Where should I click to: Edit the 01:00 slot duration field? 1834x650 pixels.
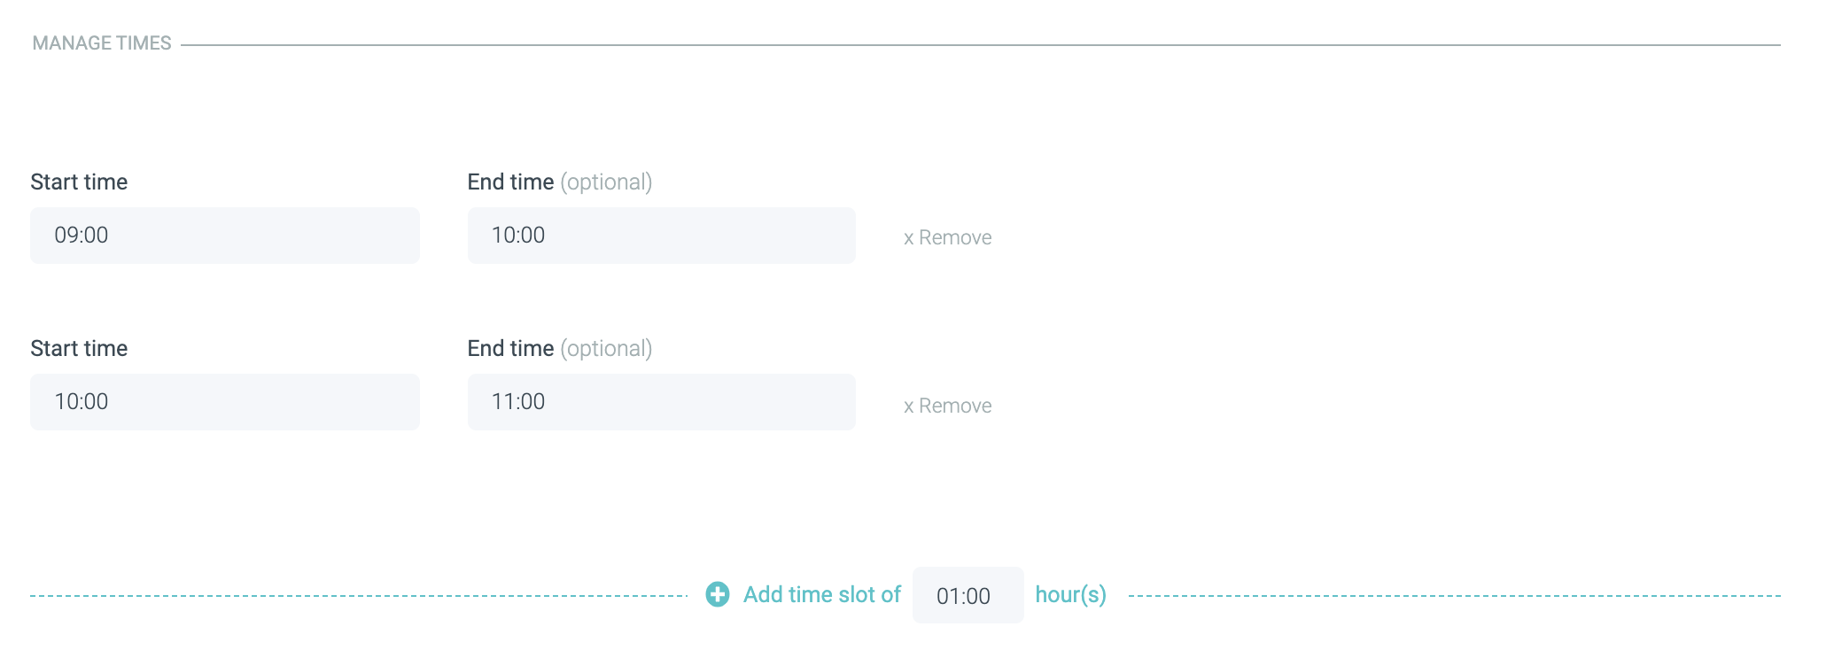[x=968, y=596]
